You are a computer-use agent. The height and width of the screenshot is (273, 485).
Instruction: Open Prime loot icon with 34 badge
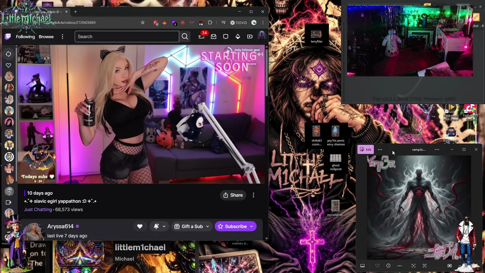click(202, 36)
